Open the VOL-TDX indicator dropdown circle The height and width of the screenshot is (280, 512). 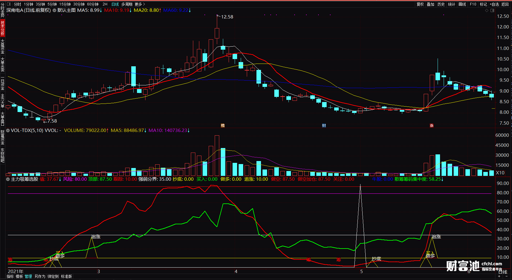(8, 130)
